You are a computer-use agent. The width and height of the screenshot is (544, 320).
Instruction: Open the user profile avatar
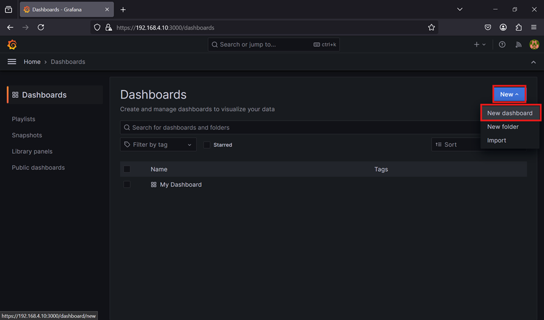(x=534, y=44)
